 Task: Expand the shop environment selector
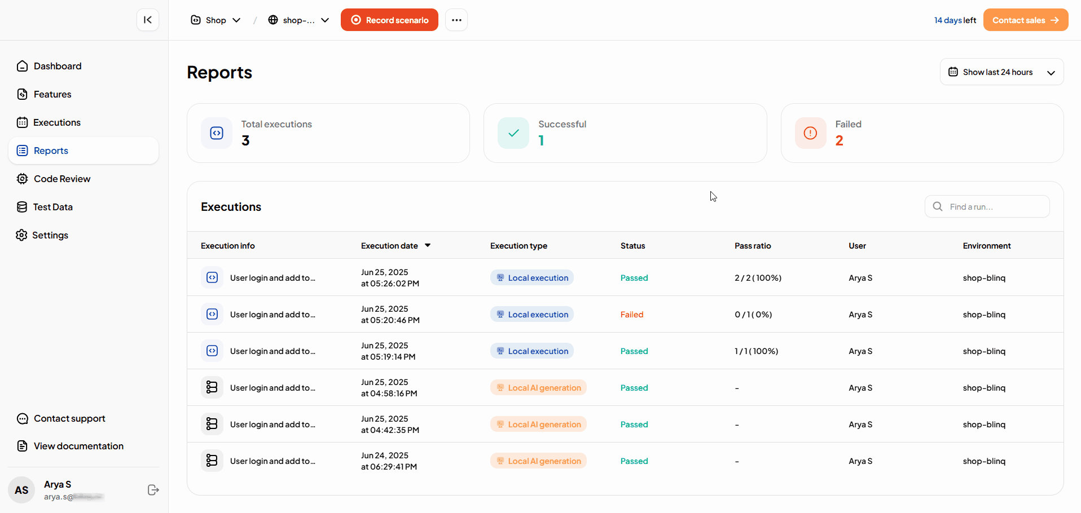click(x=298, y=20)
